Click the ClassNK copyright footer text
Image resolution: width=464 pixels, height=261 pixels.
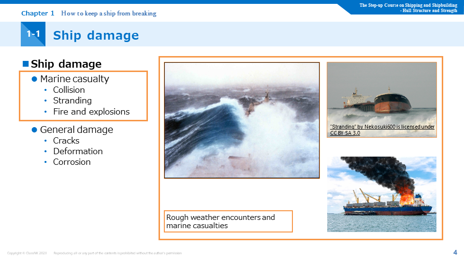(x=94, y=253)
